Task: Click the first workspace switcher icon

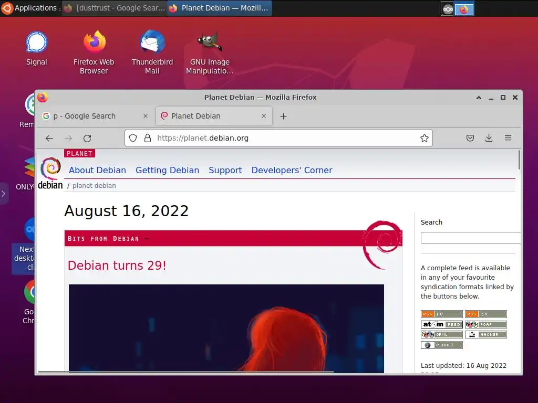Action: coord(448,9)
